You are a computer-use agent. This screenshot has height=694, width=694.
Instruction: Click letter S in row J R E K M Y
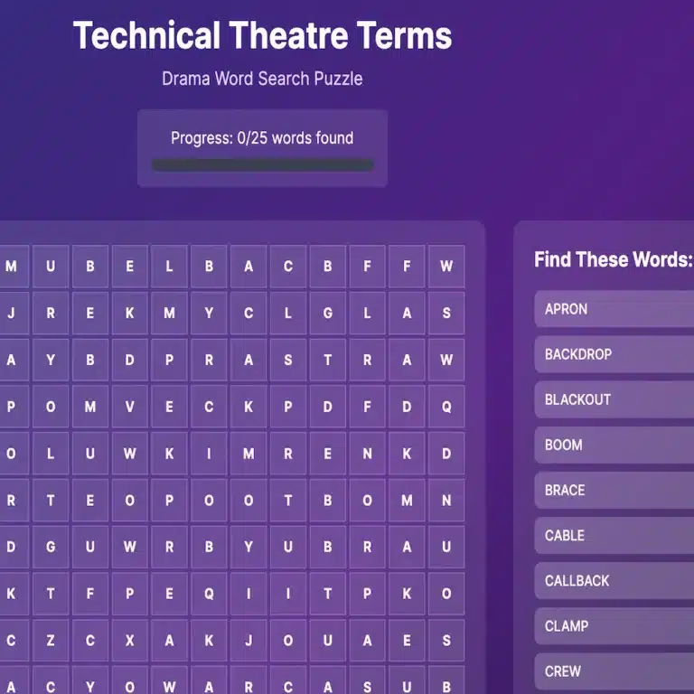tap(446, 313)
